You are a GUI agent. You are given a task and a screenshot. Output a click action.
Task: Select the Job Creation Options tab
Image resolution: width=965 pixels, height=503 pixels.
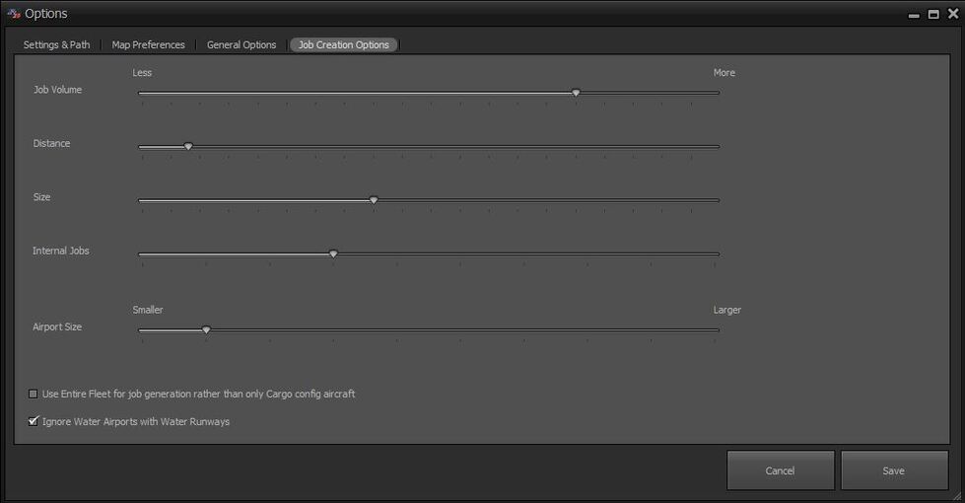(x=344, y=45)
